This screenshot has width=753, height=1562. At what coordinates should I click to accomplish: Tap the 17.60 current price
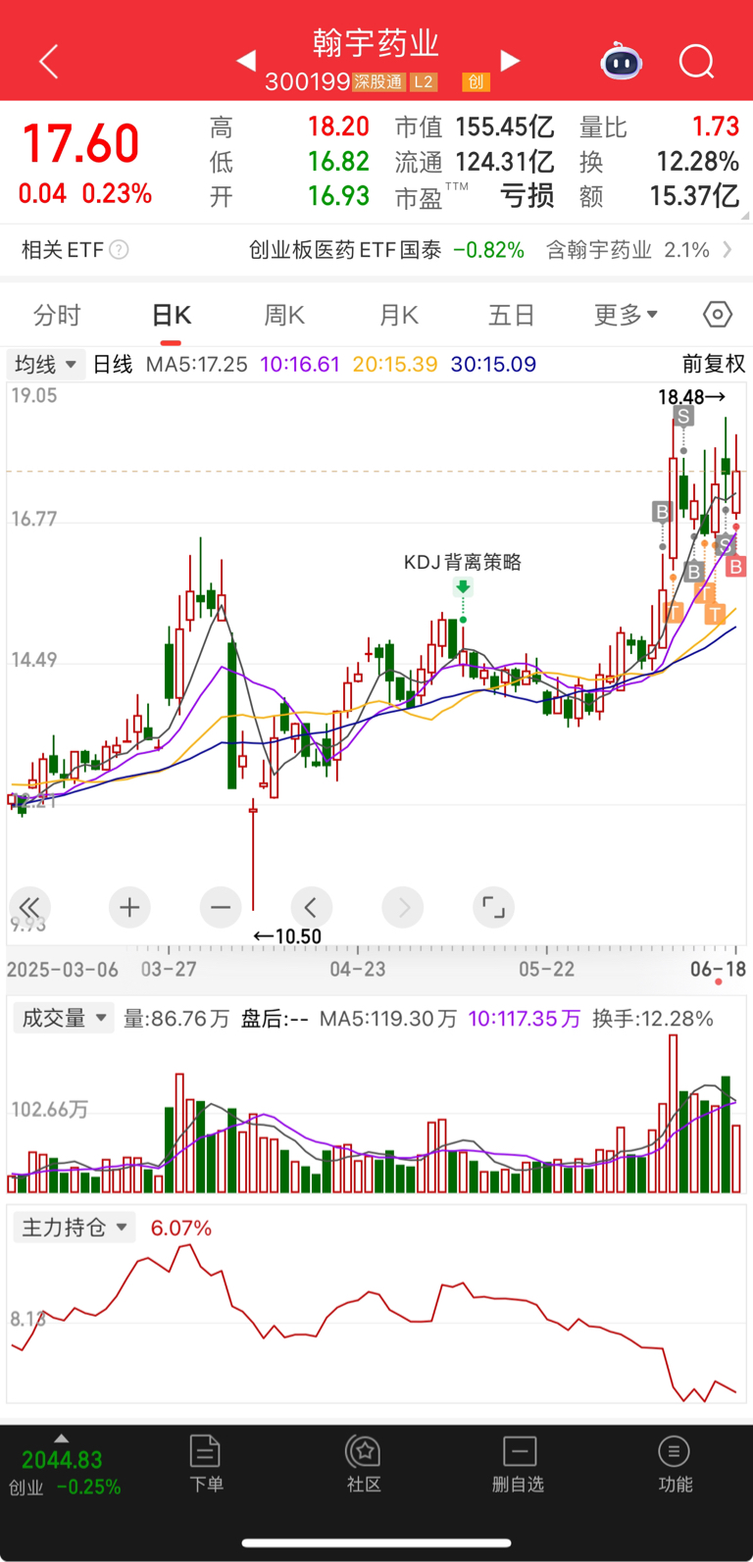[81, 144]
